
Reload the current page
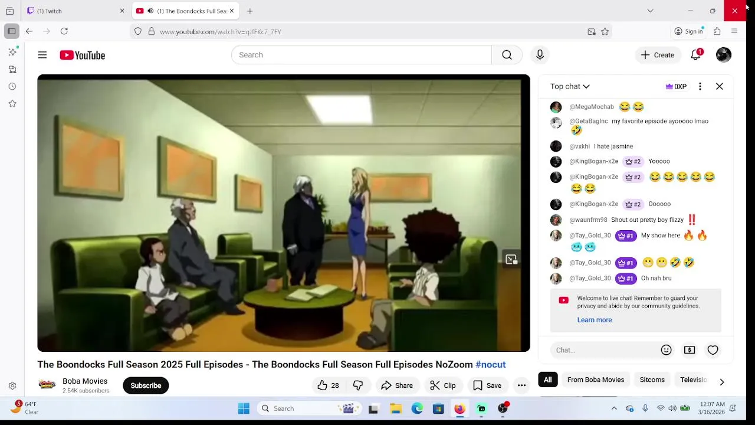pyautogui.click(x=64, y=31)
